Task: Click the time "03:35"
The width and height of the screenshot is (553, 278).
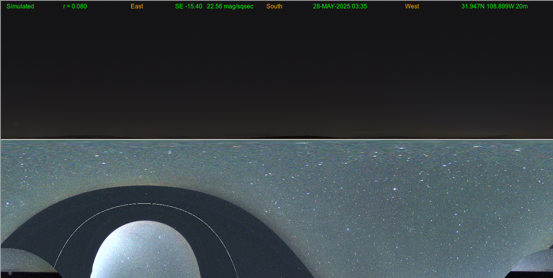Action: (359, 7)
